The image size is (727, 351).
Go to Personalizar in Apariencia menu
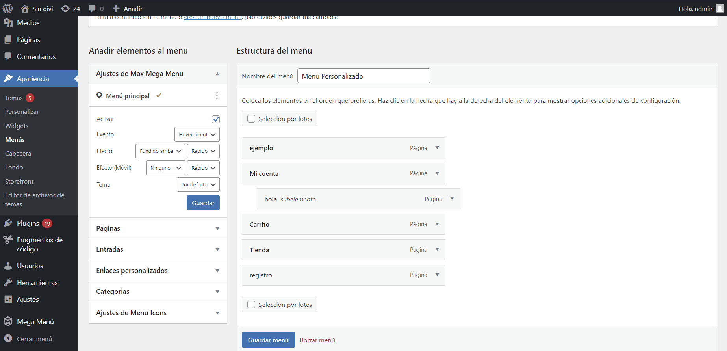[x=22, y=112]
